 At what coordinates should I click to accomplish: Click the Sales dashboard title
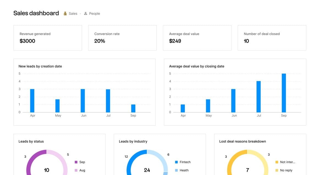(x=36, y=13)
